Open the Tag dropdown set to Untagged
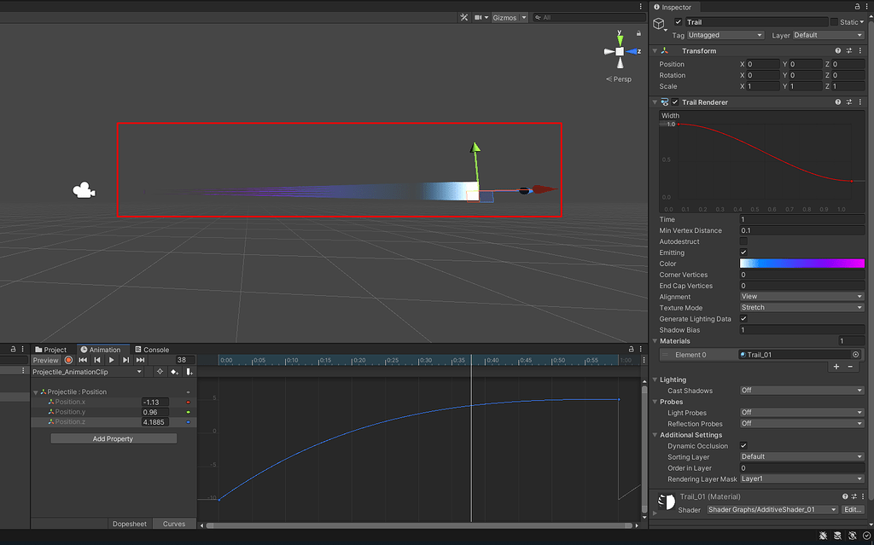 pyautogui.click(x=724, y=35)
